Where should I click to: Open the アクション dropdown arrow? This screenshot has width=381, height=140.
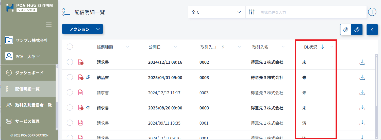(98, 29)
